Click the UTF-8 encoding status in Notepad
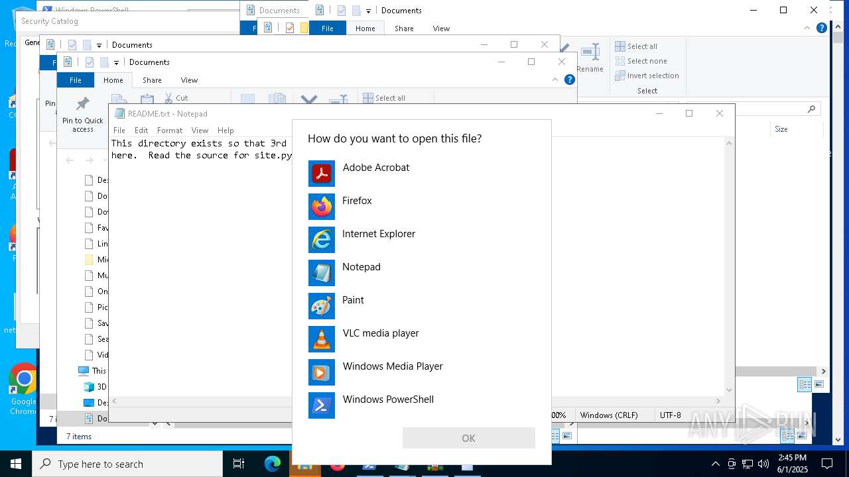849x477 pixels. point(671,415)
